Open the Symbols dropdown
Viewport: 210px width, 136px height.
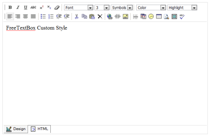point(122,8)
